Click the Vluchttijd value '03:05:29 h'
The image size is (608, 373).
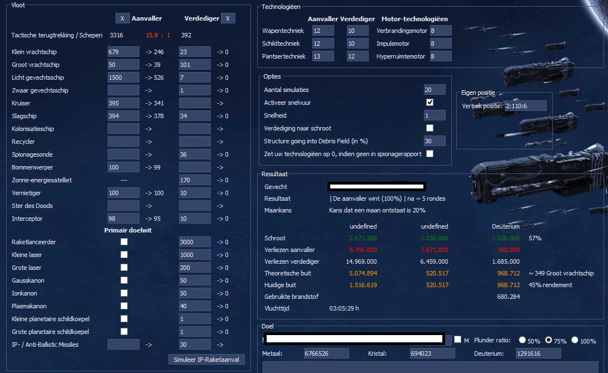point(344,308)
